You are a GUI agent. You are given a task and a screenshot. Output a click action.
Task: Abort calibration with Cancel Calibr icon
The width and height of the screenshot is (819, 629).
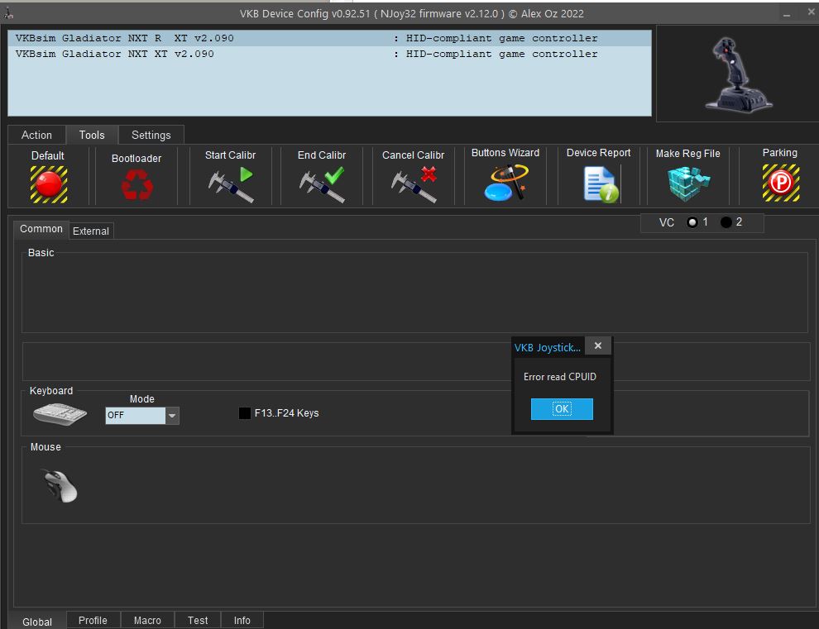coord(414,184)
